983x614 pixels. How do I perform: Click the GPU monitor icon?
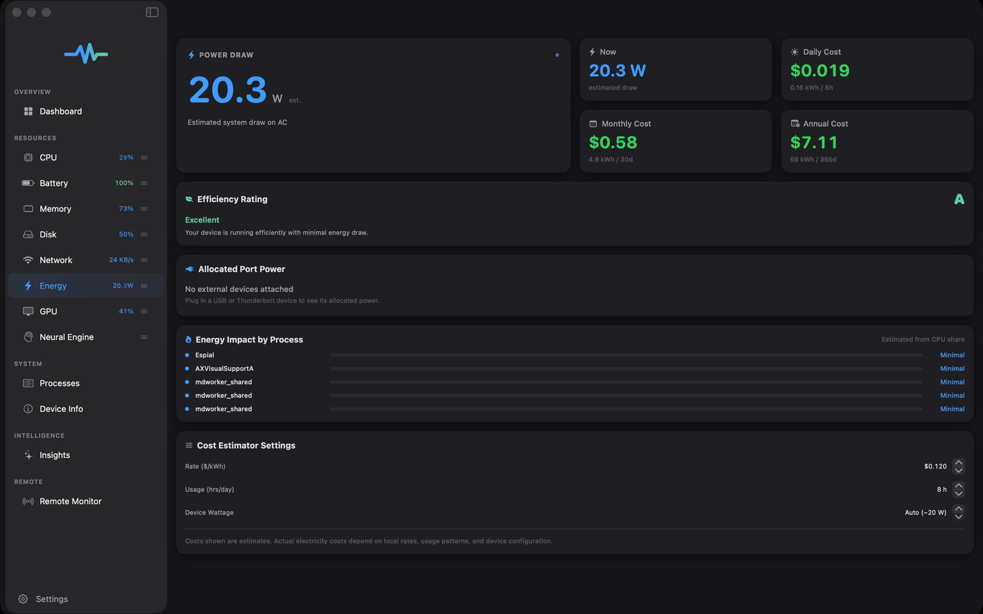click(x=28, y=311)
